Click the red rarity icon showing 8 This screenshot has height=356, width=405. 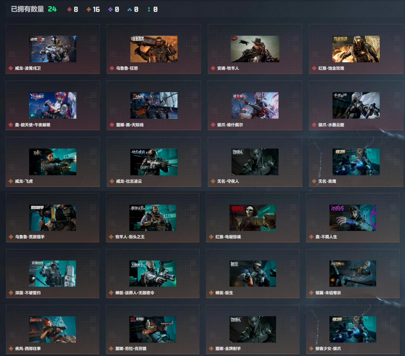69,9
